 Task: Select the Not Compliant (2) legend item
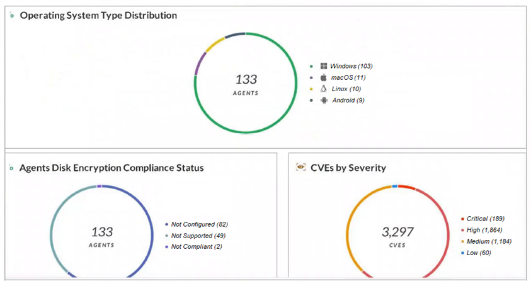(197, 247)
